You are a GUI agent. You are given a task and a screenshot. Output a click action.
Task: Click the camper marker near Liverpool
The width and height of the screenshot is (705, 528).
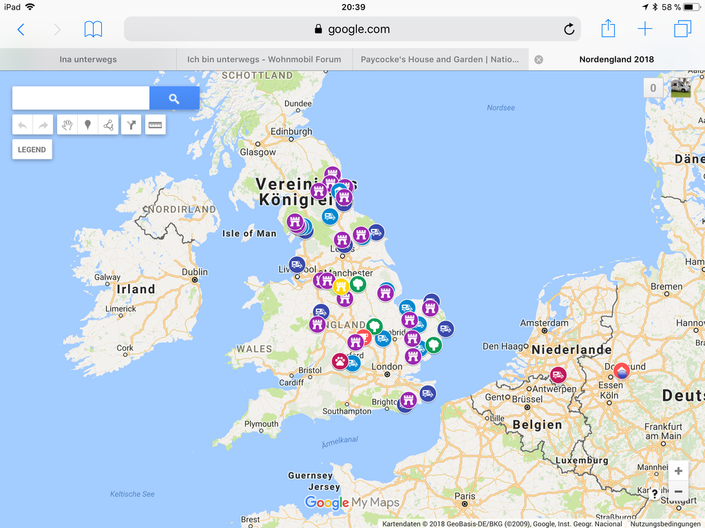pyautogui.click(x=297, y=265)
